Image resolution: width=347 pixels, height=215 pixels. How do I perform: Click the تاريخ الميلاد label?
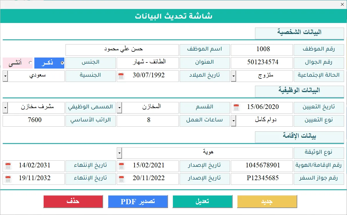(205, 76)
